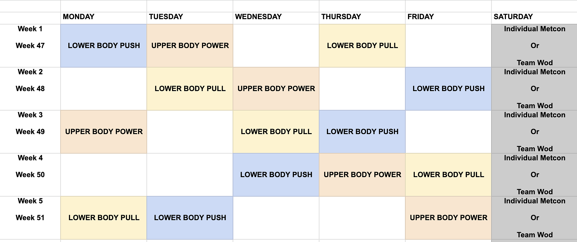577x242 pixels.
Task: Select Week 1 Thursday LOWER BODY PULL cell
Action: (x=362, y=46)
